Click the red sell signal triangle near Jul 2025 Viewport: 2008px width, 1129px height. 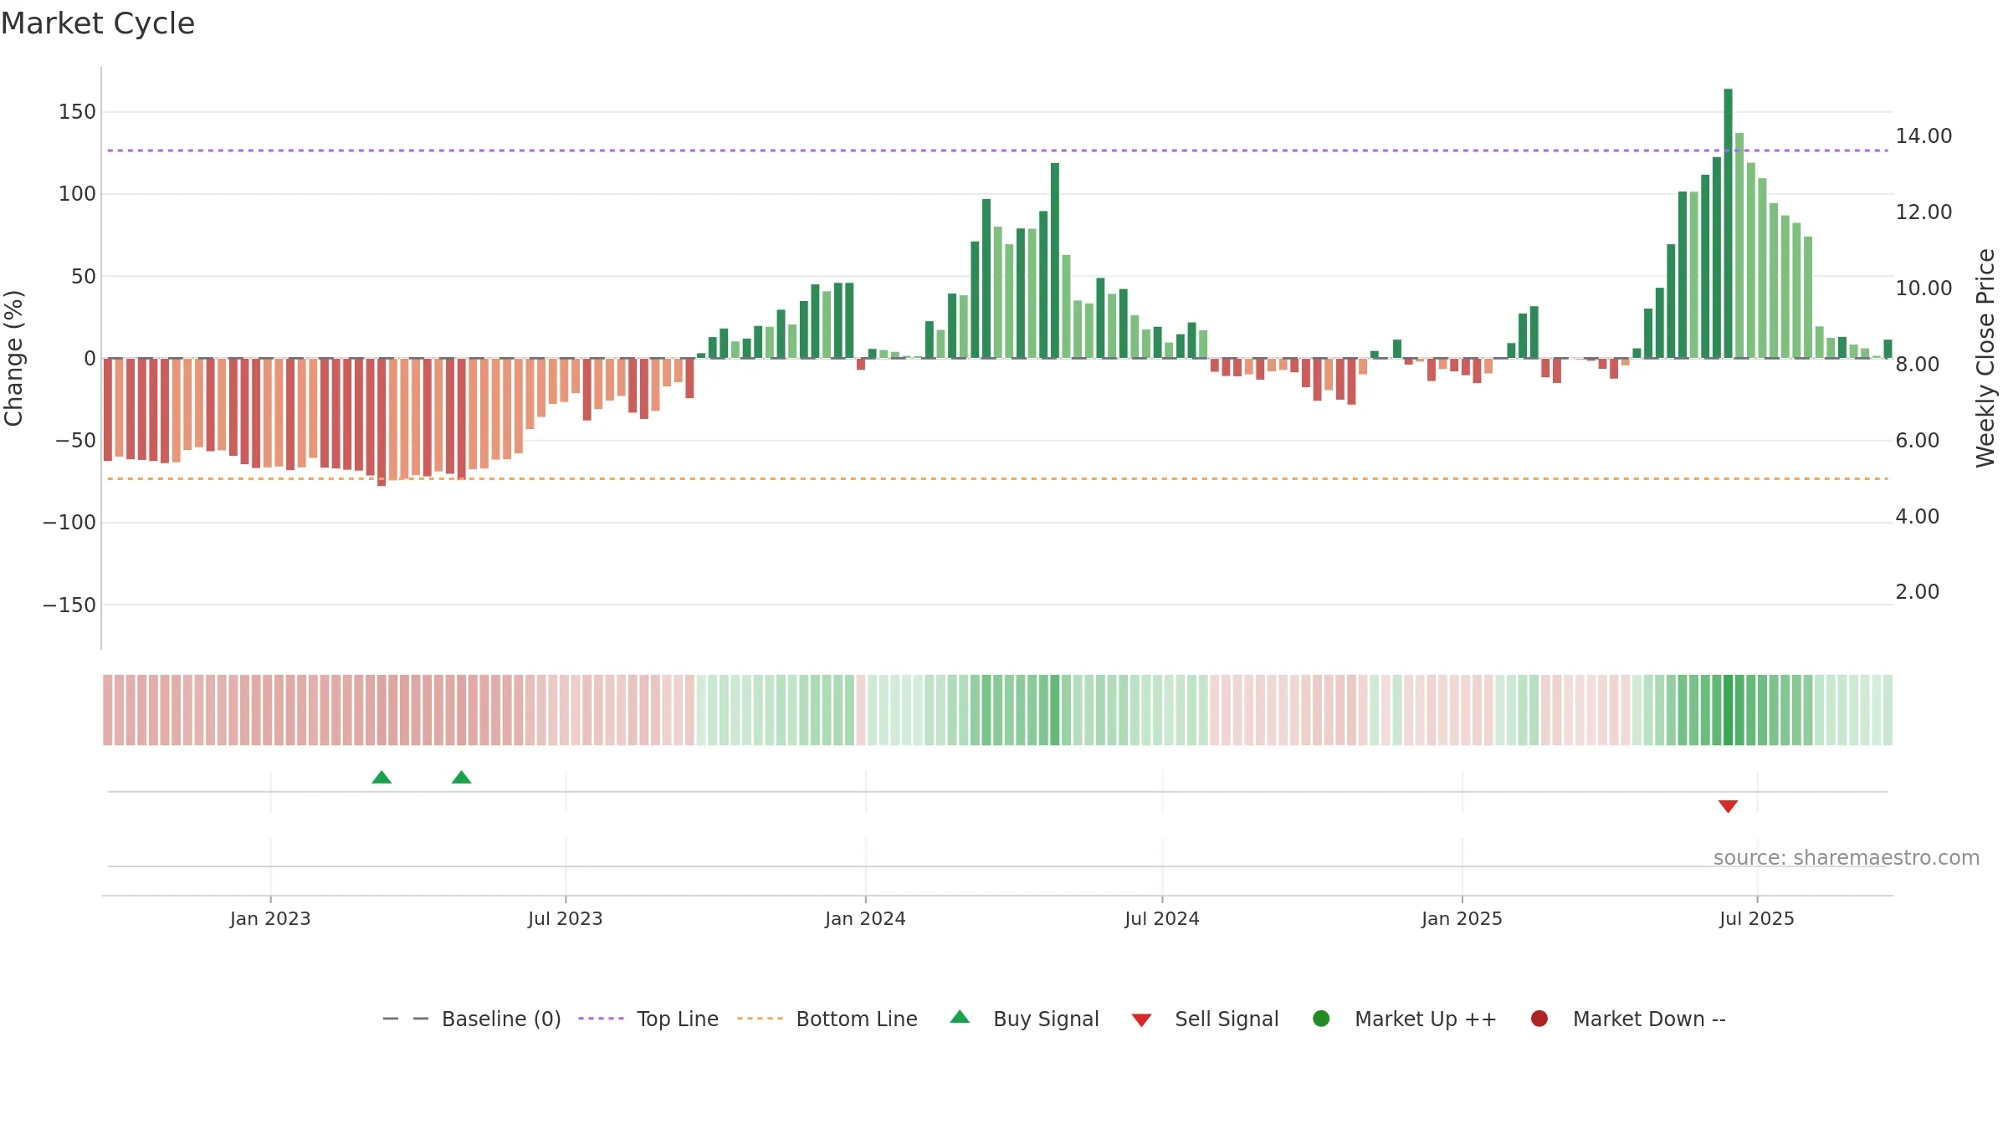point(1728,806)
